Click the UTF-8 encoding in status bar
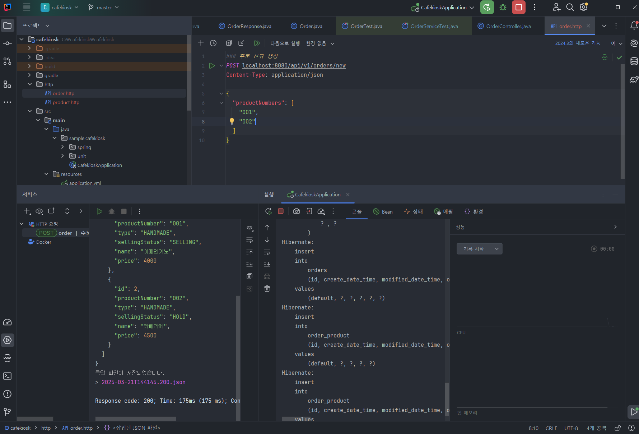The width and height of the screenshot is (639, 434). click(x=571, y=428)
